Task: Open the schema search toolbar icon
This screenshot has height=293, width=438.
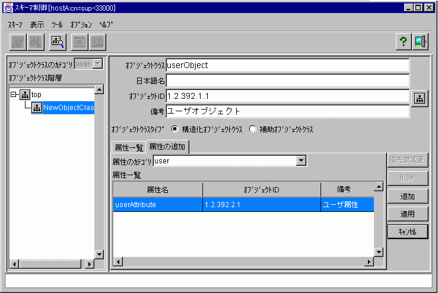Action: [58, 43]
